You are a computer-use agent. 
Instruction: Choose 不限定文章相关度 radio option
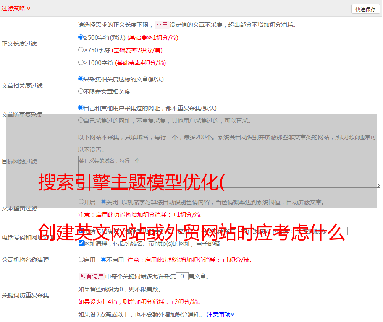[x=81, y=91]
